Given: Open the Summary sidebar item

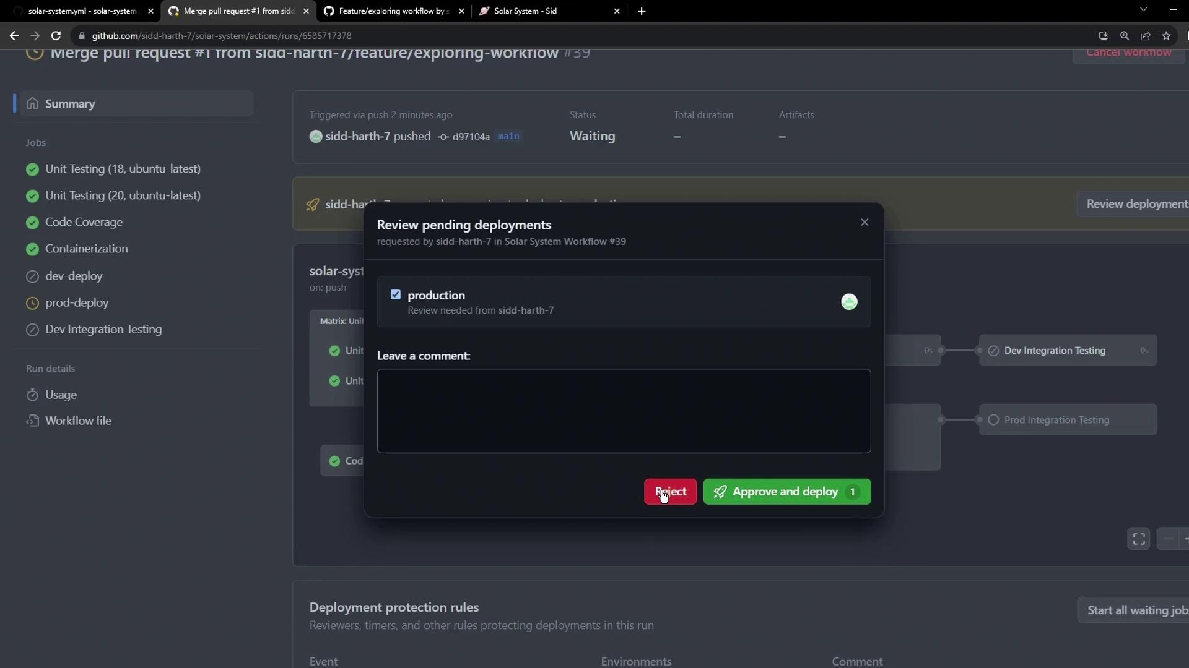Looking at the screenshot, I should 70,104.
